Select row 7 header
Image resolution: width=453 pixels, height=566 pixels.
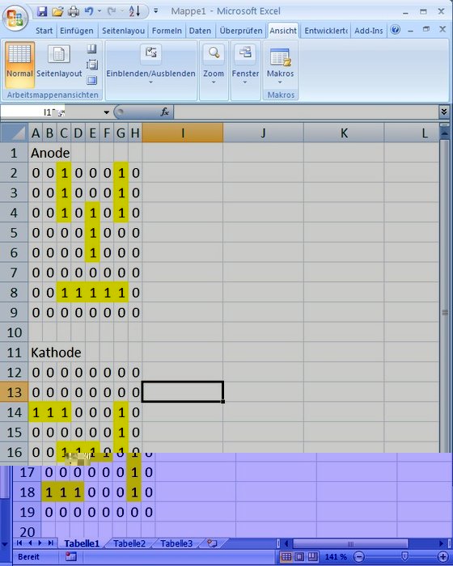[14, 272]
